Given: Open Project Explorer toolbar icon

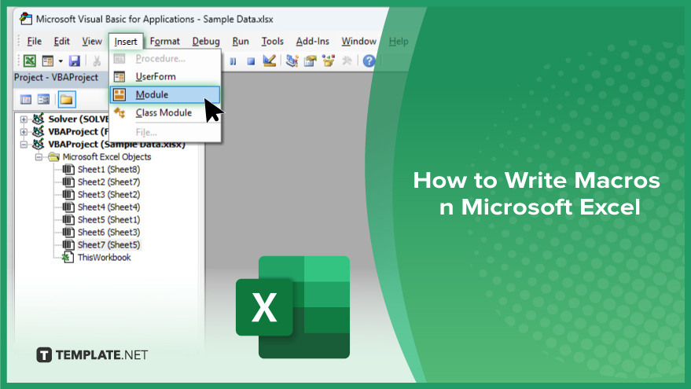Looking at the screenshot, I should [x=292, y=61].
